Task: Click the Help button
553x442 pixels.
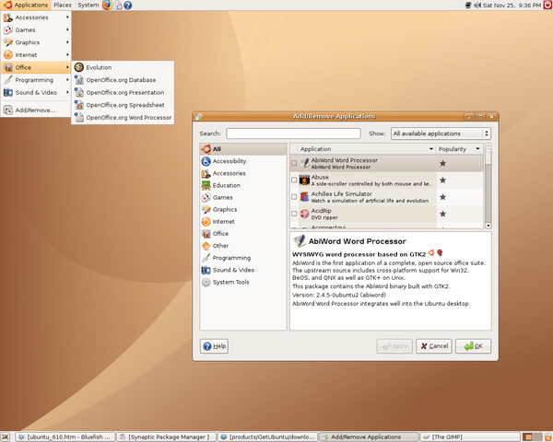Action: (214, 346)
